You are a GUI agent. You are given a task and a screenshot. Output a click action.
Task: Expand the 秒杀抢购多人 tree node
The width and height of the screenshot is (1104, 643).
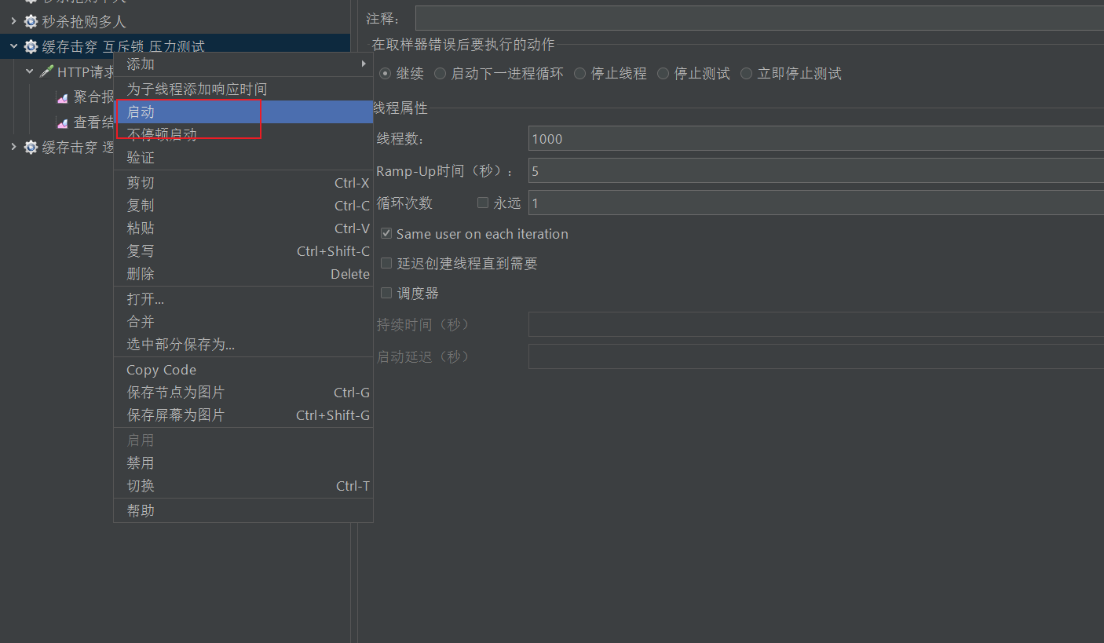click(x=13, y=22)
